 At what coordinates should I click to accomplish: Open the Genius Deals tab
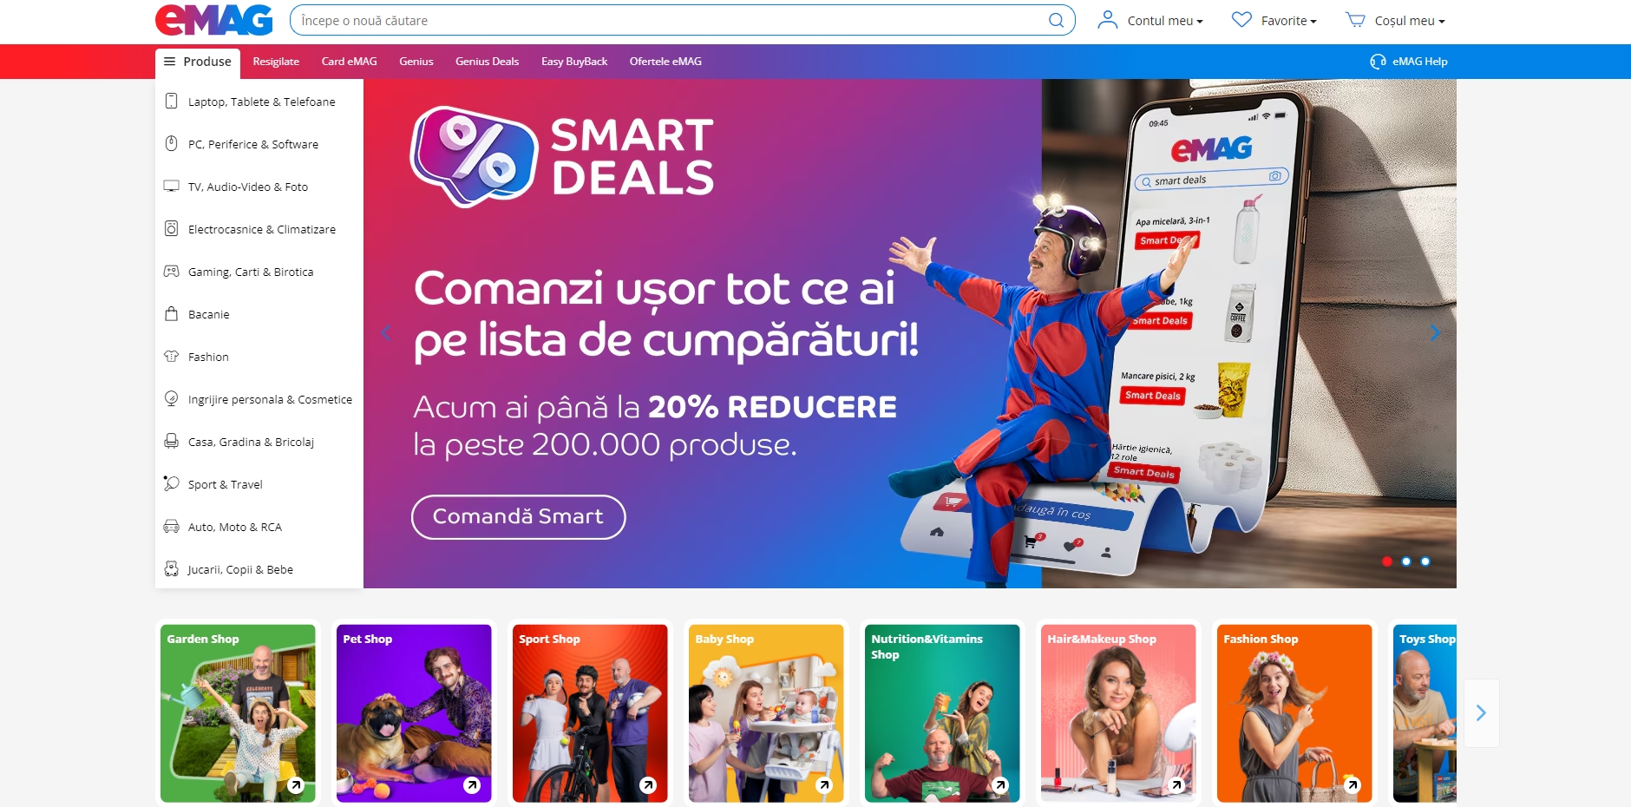[487, 62]
